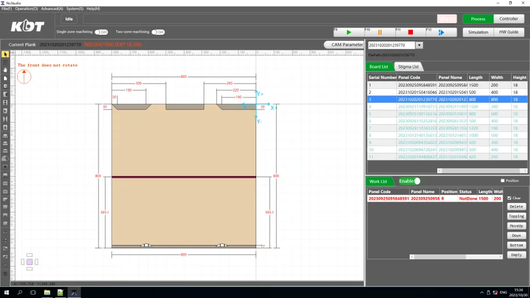The height and width of the screenshot is (298, 530).
Task: Open File Explorer from the taskbar
Action: tap(47, 293)
